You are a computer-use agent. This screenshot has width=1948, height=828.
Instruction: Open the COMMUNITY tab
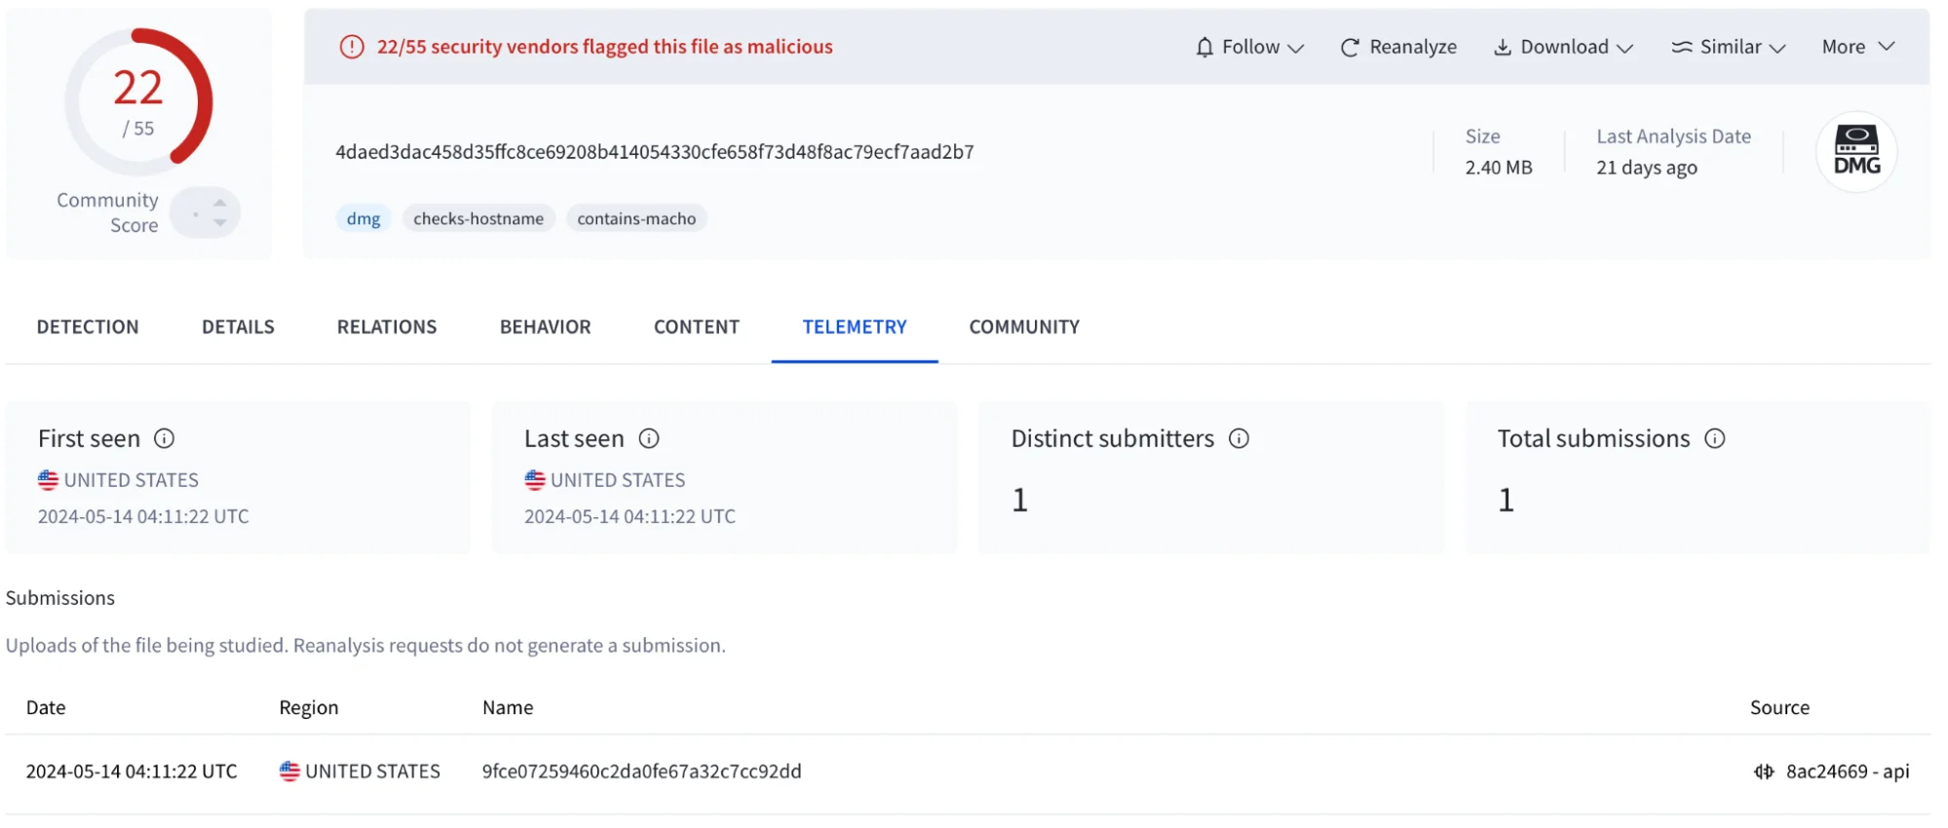1024,327
